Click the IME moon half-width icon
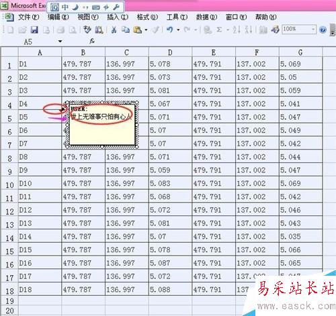This screenshot has height=316, width=336. coord(75,7)
